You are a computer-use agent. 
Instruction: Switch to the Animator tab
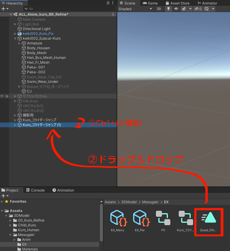pyautogui.click(x=207, y=3)
